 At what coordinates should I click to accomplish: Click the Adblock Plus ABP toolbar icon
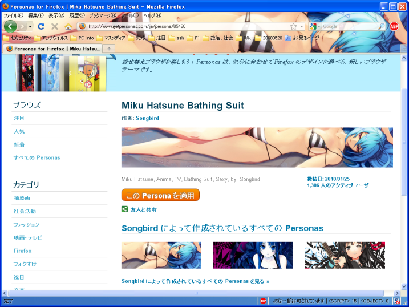click(394, 26)
